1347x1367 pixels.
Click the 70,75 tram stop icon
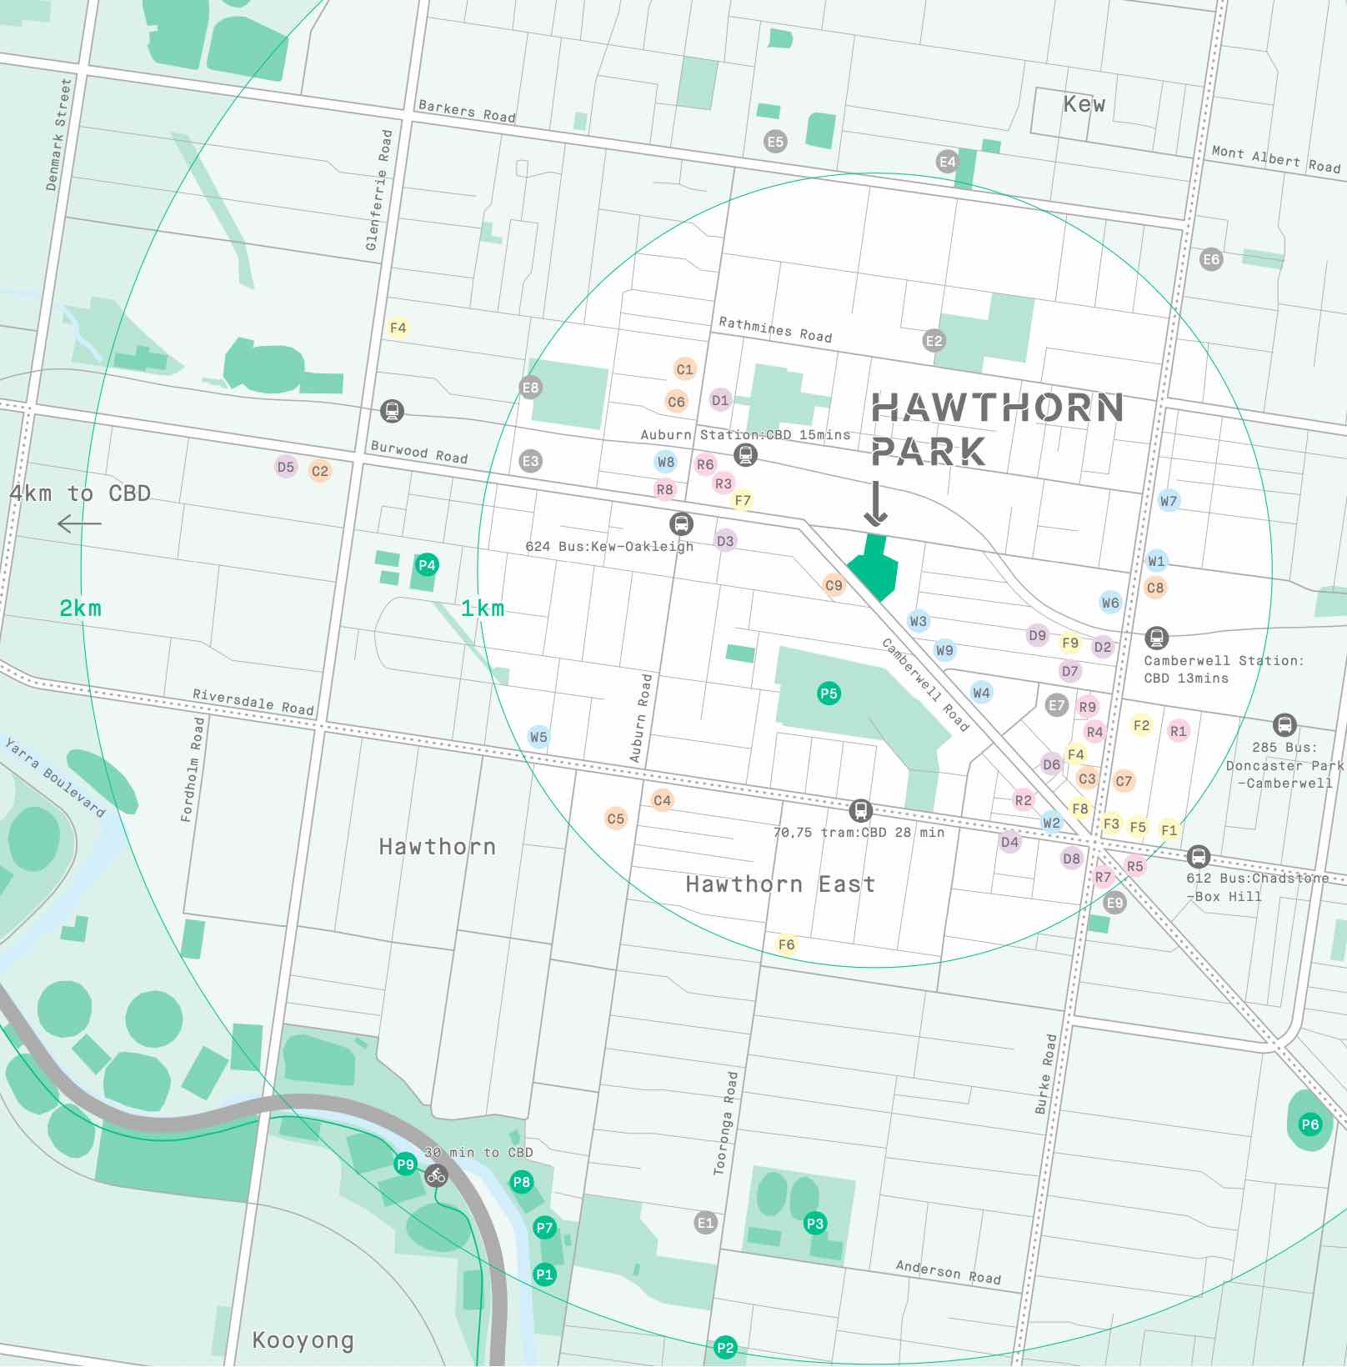[860, 809]
